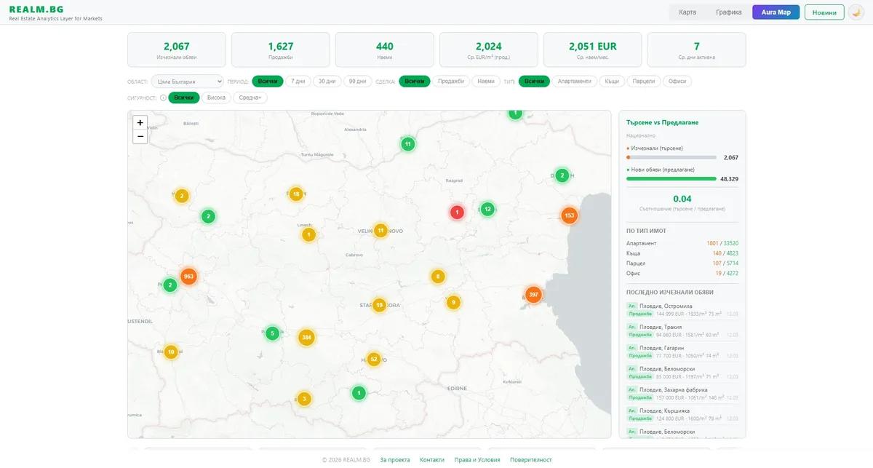
Task: Click the Нови обяви green progress bar
Action: (671, 178)
